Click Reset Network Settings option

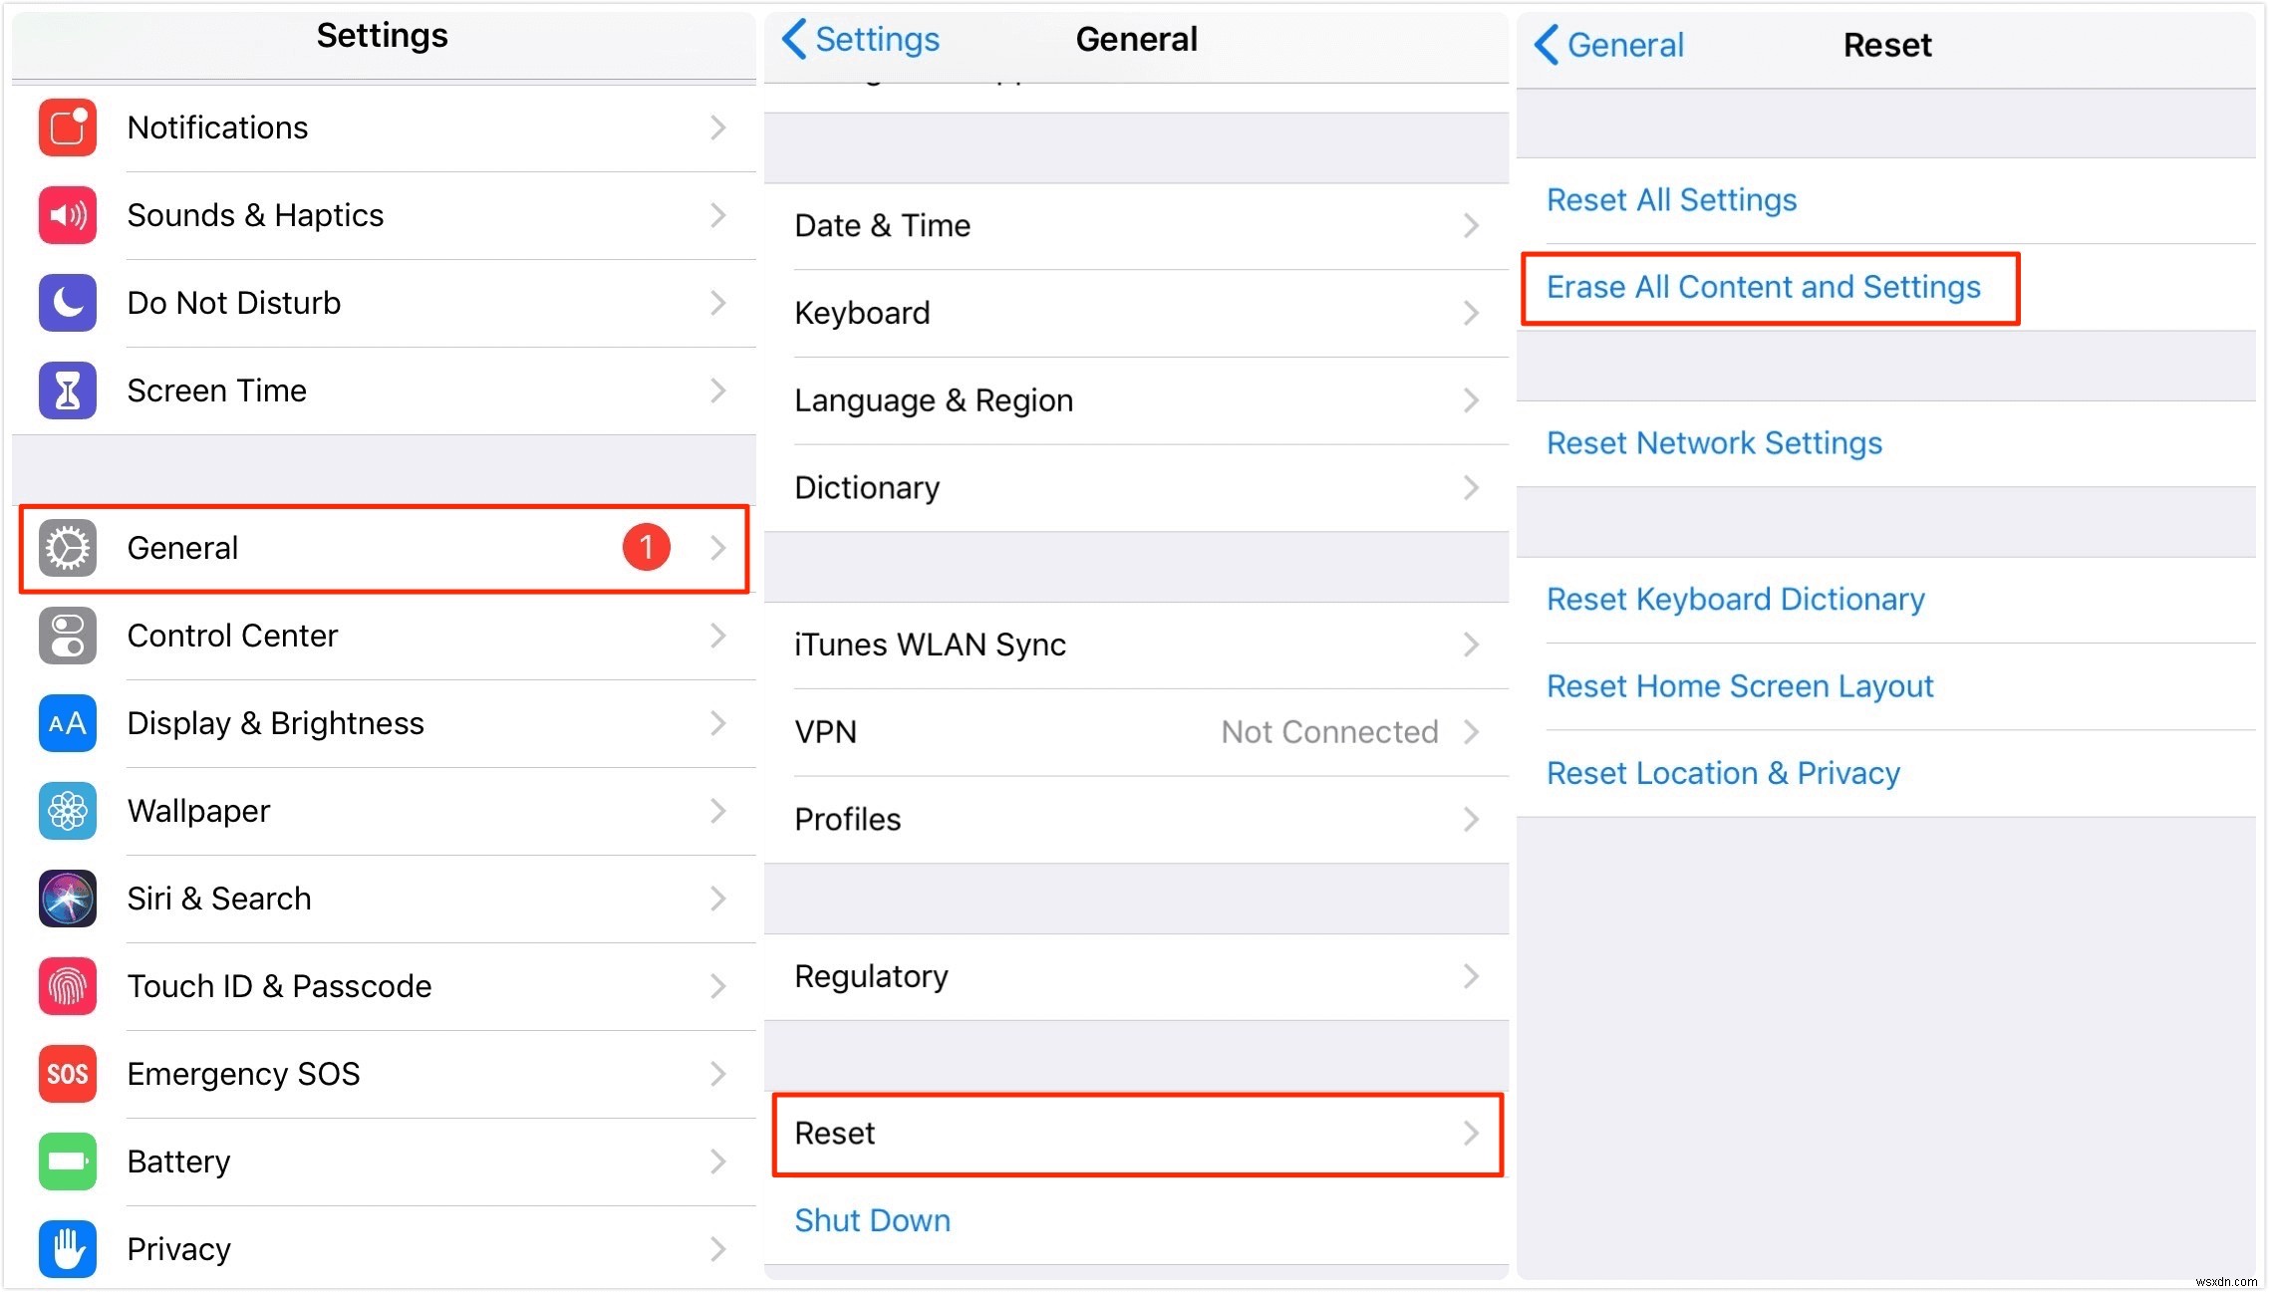[x=1716, y=444]
